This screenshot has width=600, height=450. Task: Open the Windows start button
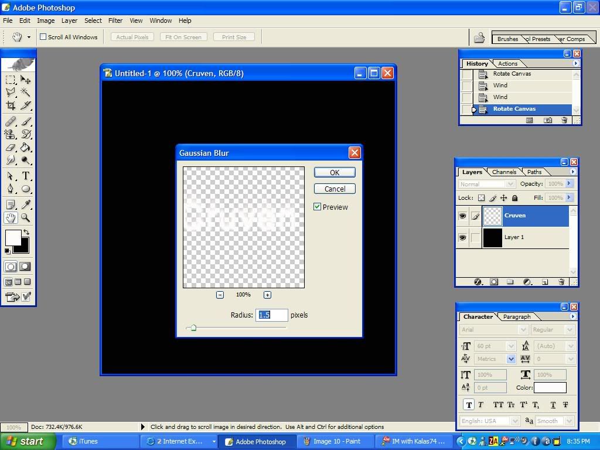click(x=27, y=441)
